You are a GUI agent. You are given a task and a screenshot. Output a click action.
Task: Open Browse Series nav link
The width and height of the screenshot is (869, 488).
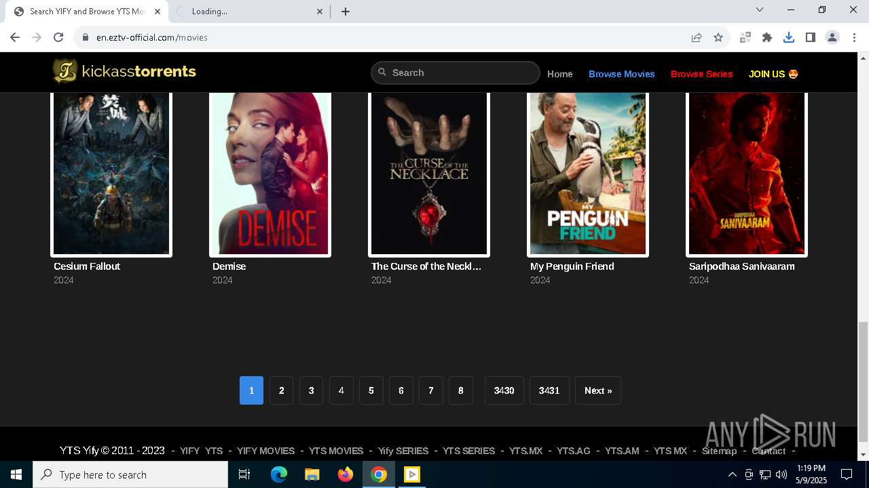click(702, 74)
